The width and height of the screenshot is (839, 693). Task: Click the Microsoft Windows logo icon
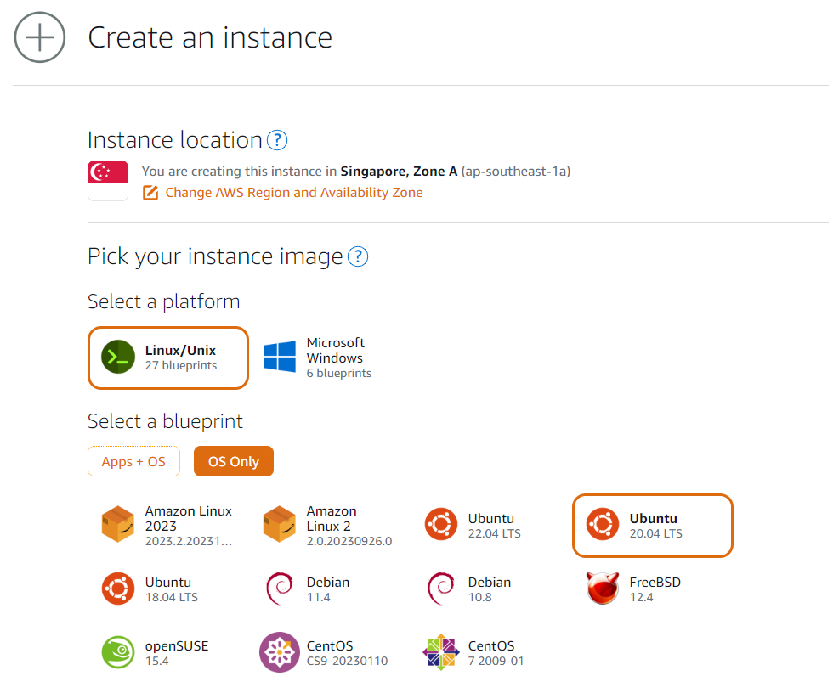click(280, 358)
